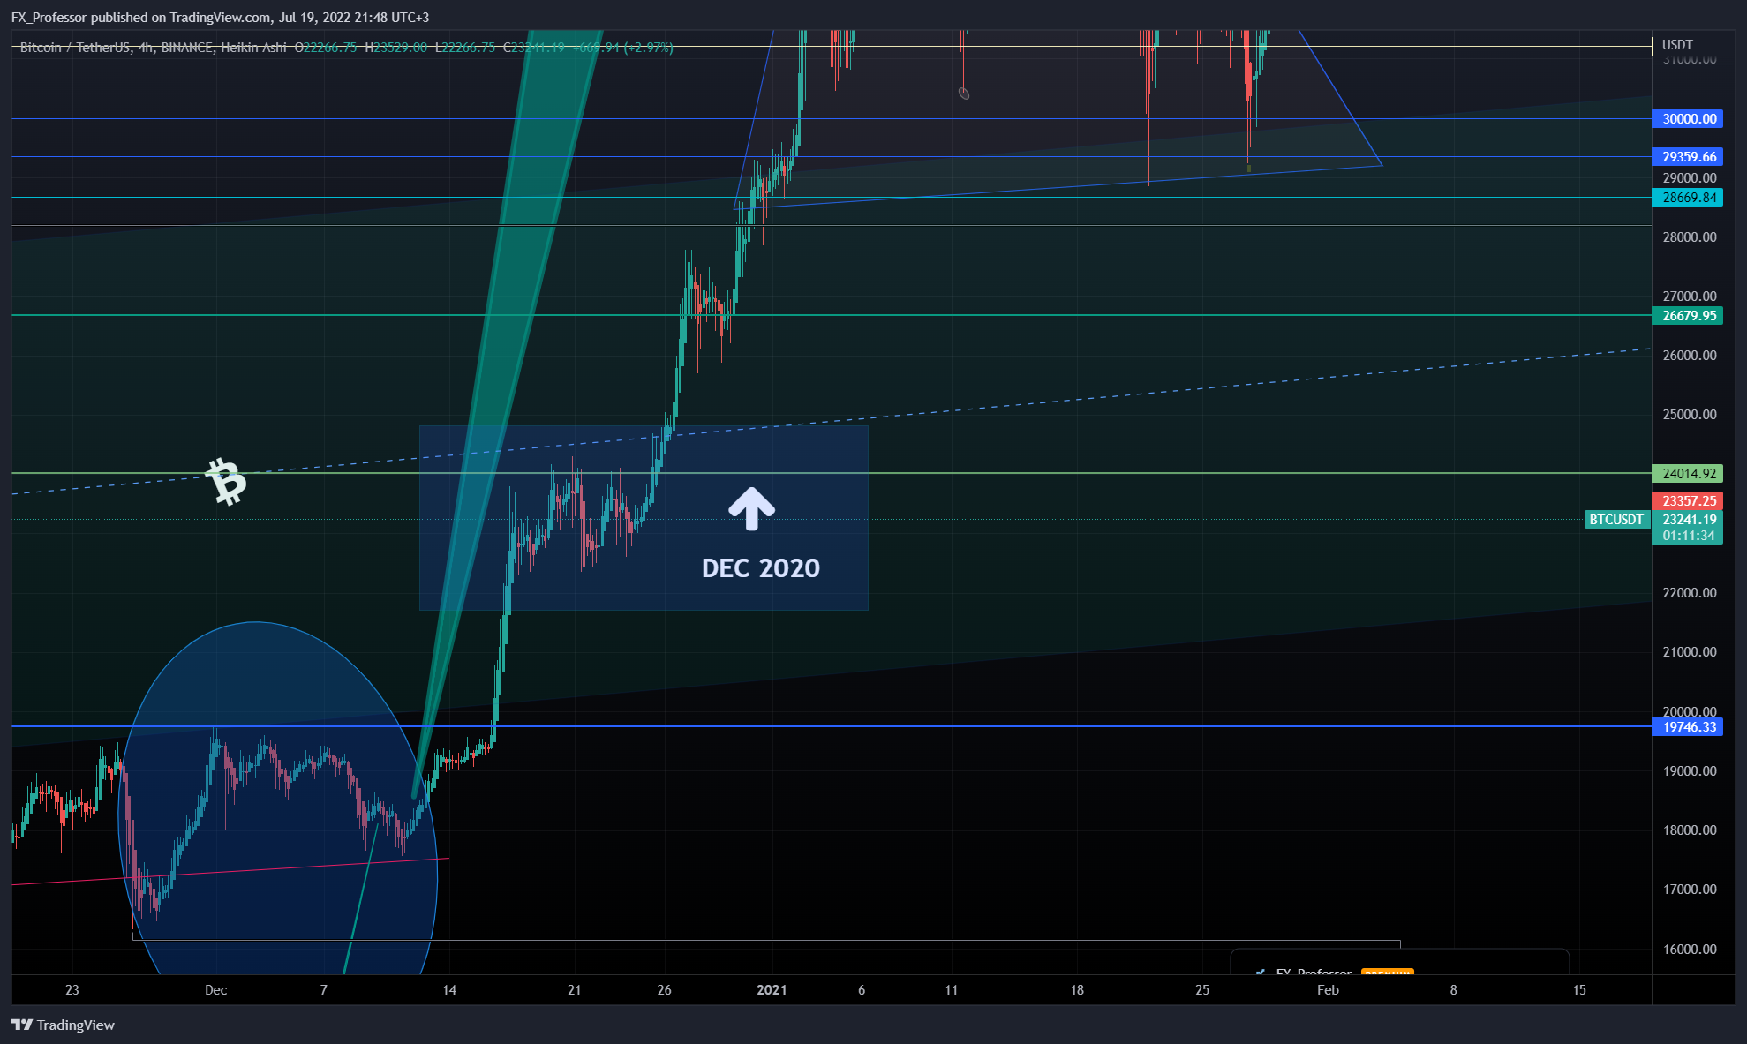The image size is (1747, 1044).
Task: Click the 18000.00 axis price
Action: 1690,830
